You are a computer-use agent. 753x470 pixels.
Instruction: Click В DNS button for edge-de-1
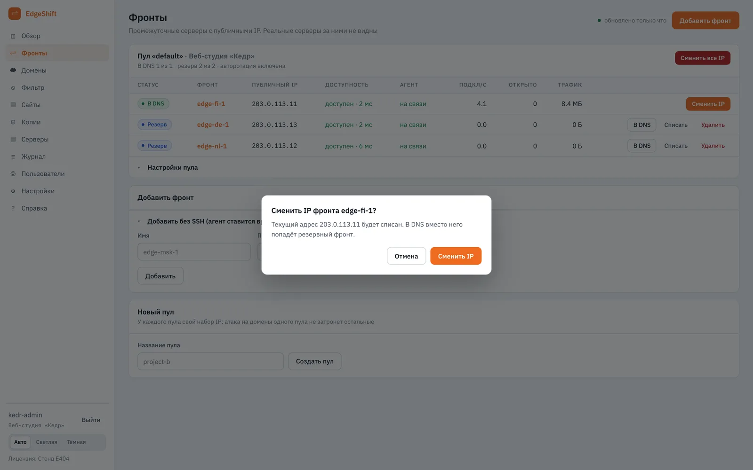tap(641, 125)
